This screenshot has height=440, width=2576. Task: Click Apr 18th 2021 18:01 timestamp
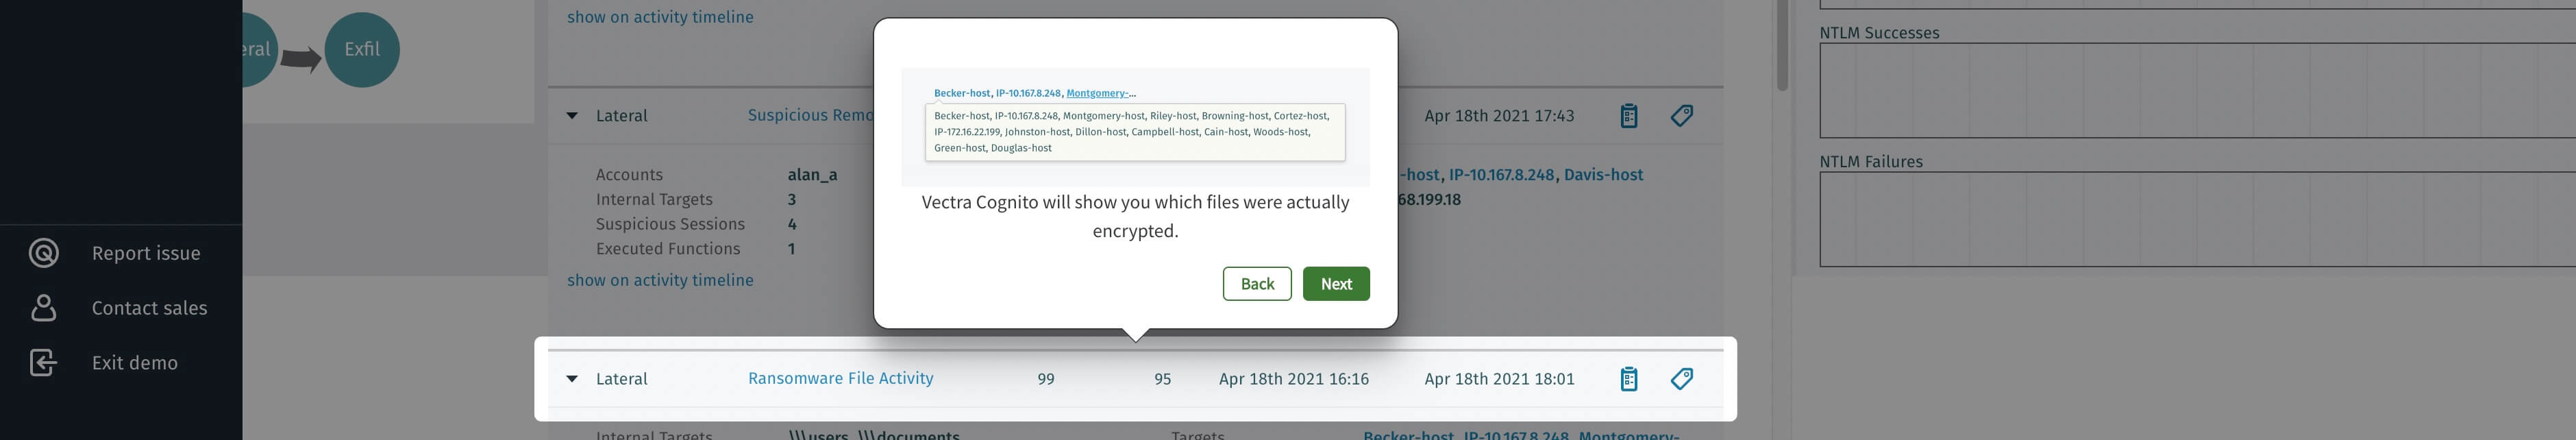[1499, 379]
